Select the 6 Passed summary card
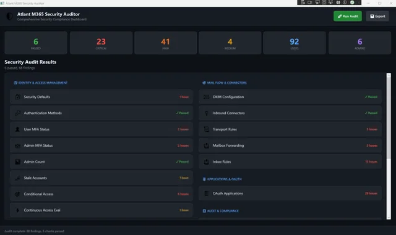The height and width of the screenshot is (235, 396). coord(36,43)
